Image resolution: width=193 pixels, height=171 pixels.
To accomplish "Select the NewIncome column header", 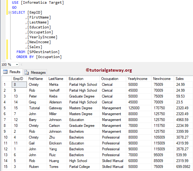I will coord(163,79).
